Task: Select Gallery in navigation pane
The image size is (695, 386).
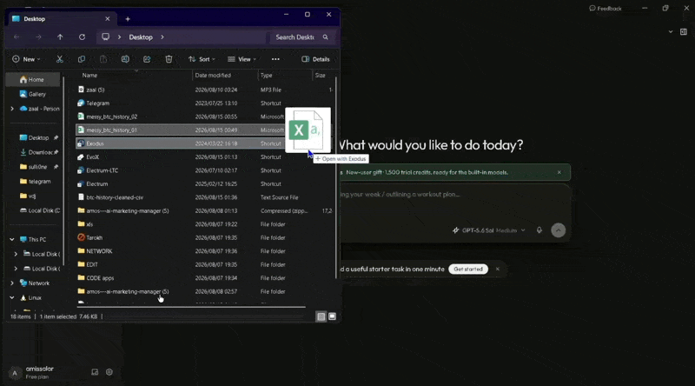Action: tap(32, 94)
